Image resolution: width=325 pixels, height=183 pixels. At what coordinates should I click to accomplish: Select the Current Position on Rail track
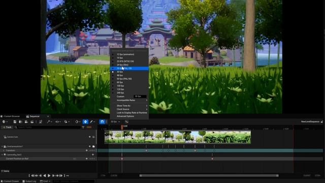48,159
